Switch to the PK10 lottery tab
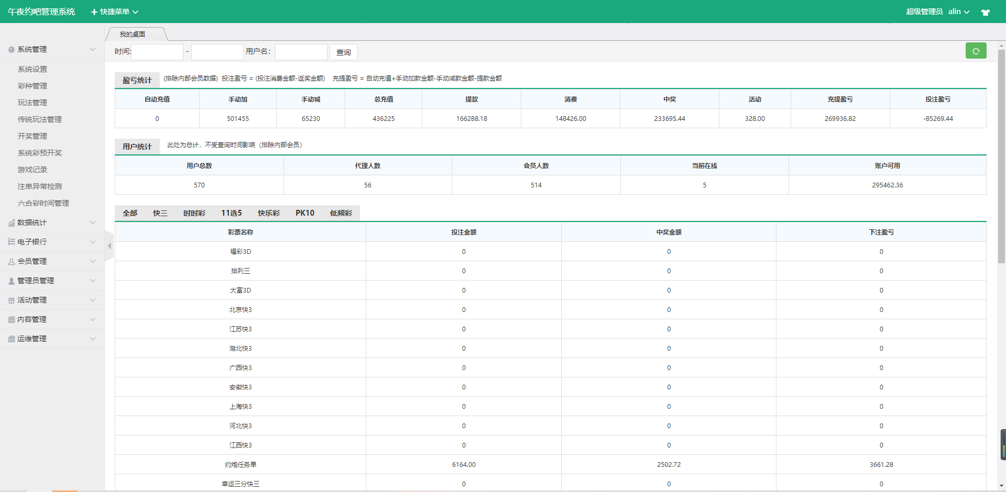Image resolution: width=1006 pixels, height=492 pixels. [304, 213]
